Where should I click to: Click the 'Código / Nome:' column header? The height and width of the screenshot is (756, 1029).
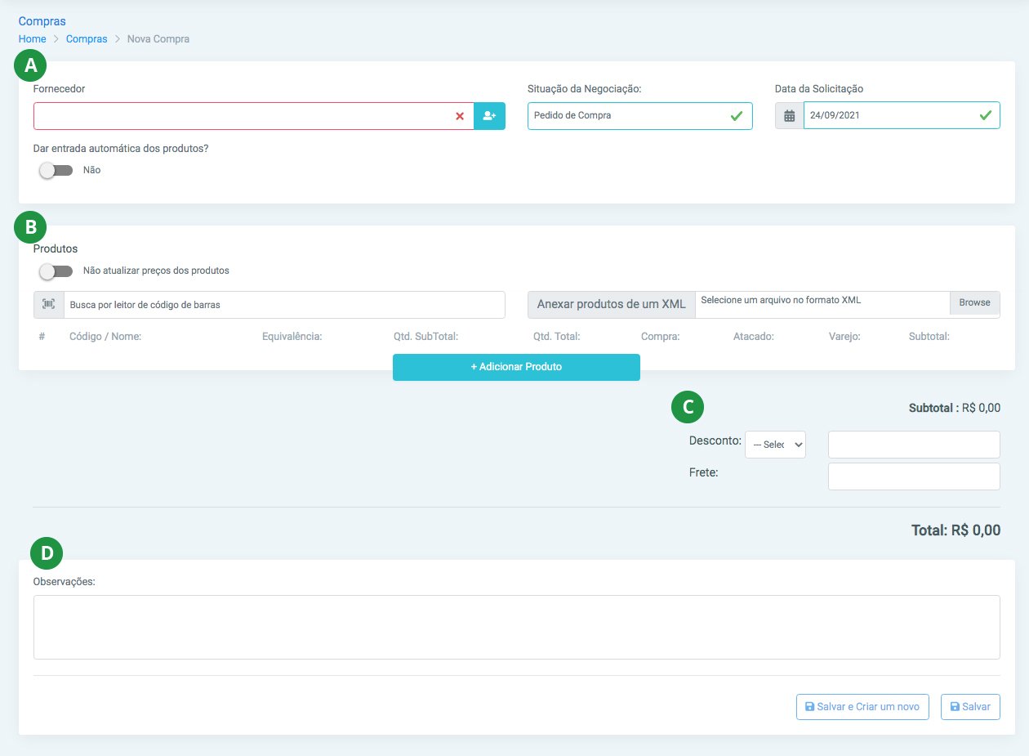click(x=105, y=336)
